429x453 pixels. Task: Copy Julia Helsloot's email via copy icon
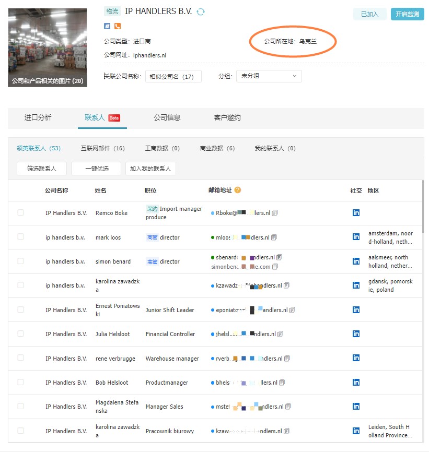(x=280, y=334)
